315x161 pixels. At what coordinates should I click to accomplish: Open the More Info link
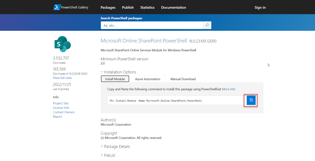click(229, 89)
